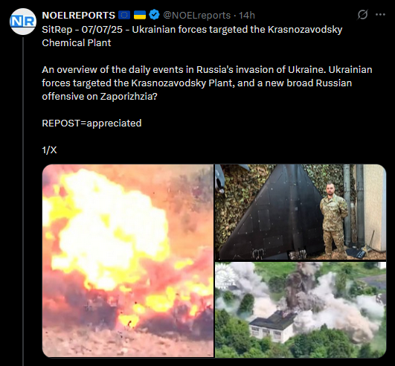
Task: Click the vertical thread connector line
Action: pos(23,202)
